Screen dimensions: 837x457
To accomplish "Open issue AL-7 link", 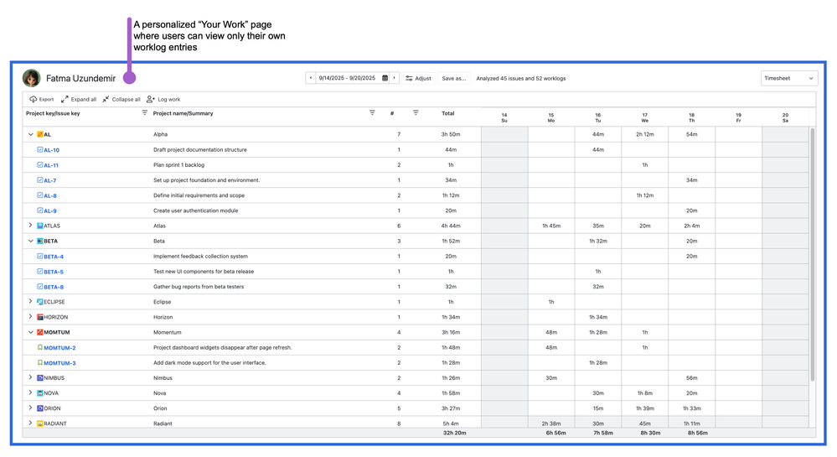I will 49,180.
